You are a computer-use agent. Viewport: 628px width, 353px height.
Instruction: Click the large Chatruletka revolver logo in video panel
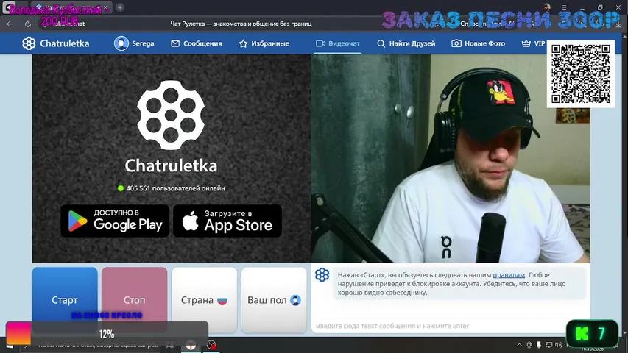pyautogui.click(x=171, y=115)
